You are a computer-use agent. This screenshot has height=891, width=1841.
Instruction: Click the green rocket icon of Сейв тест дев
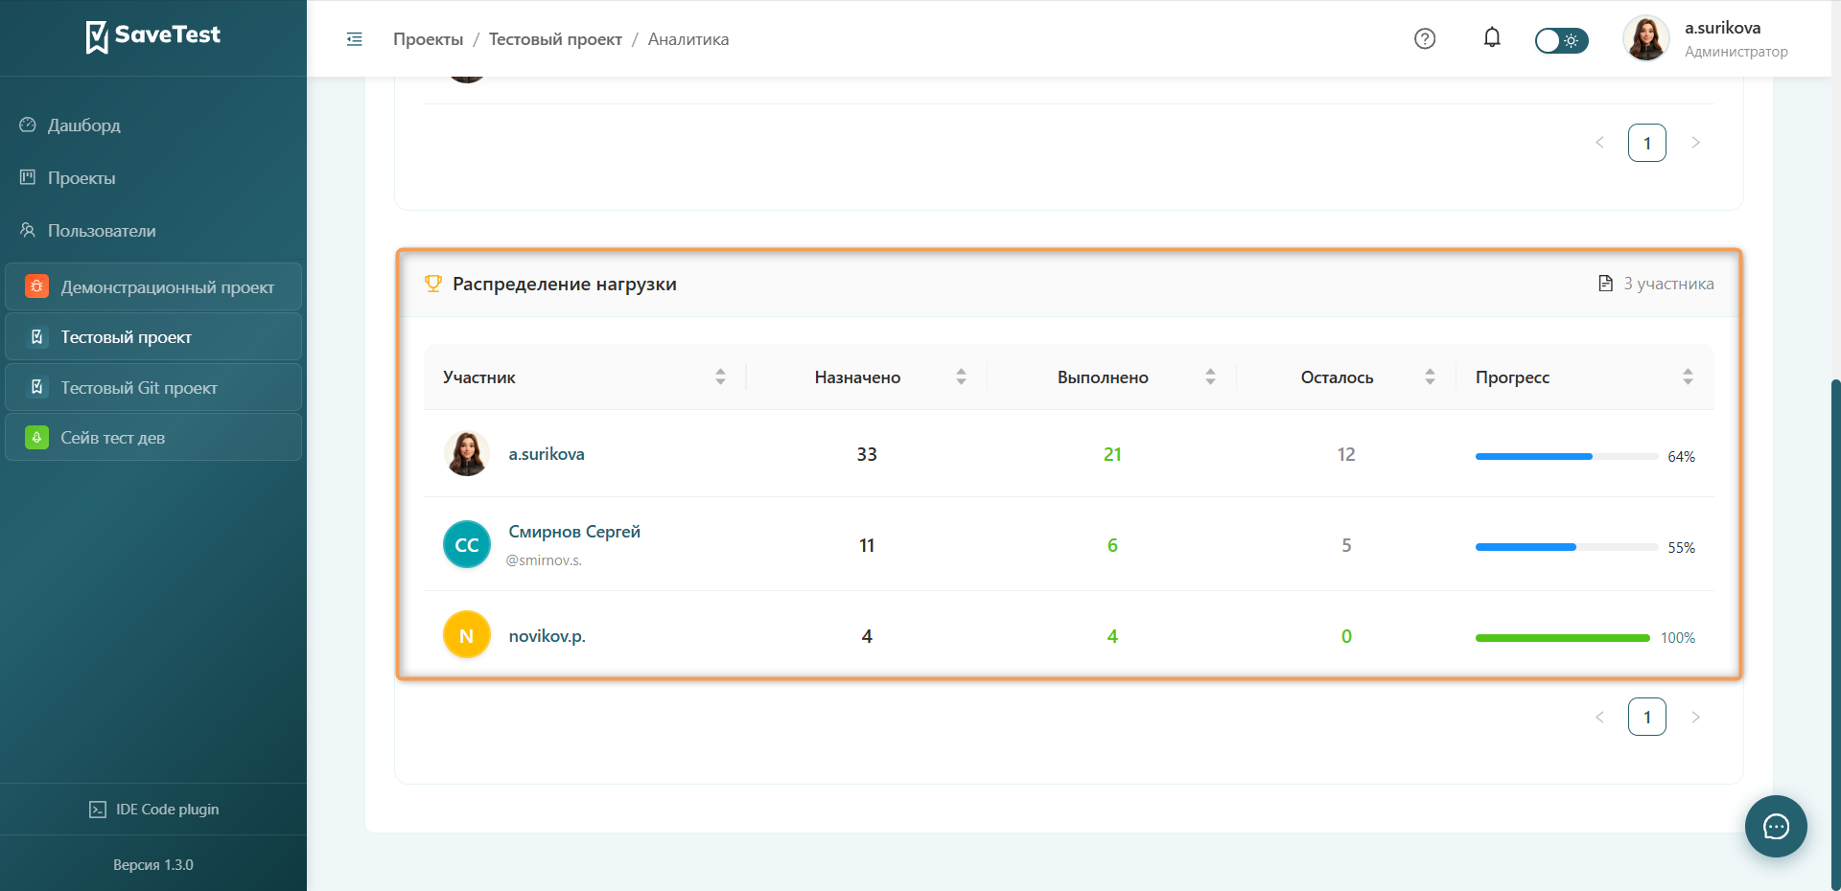tap(36, 438)
